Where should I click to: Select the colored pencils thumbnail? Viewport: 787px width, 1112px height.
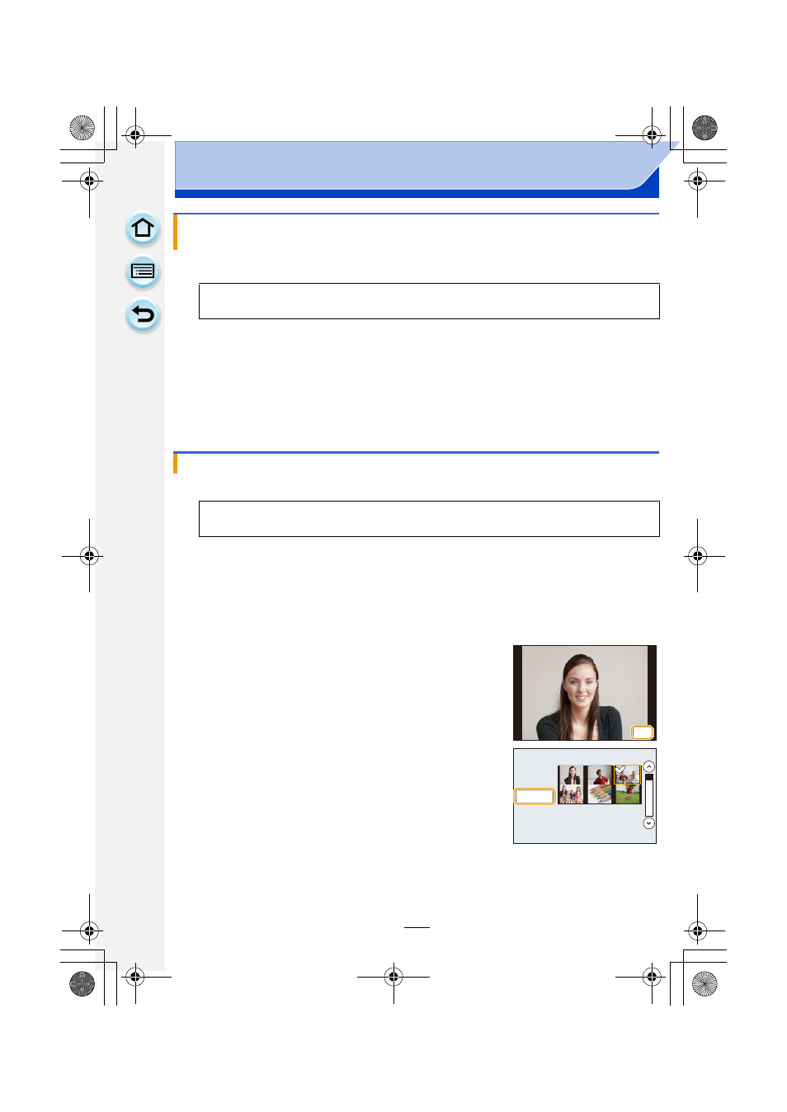tap(600, 794)
